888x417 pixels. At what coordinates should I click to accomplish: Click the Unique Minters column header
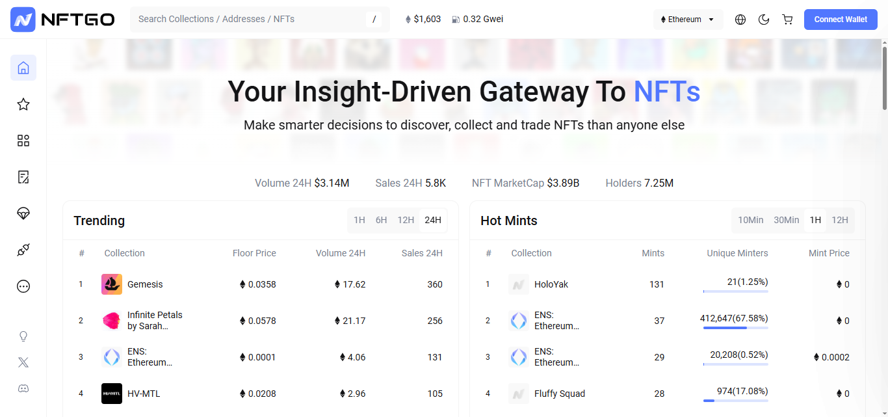coord(737,253)
